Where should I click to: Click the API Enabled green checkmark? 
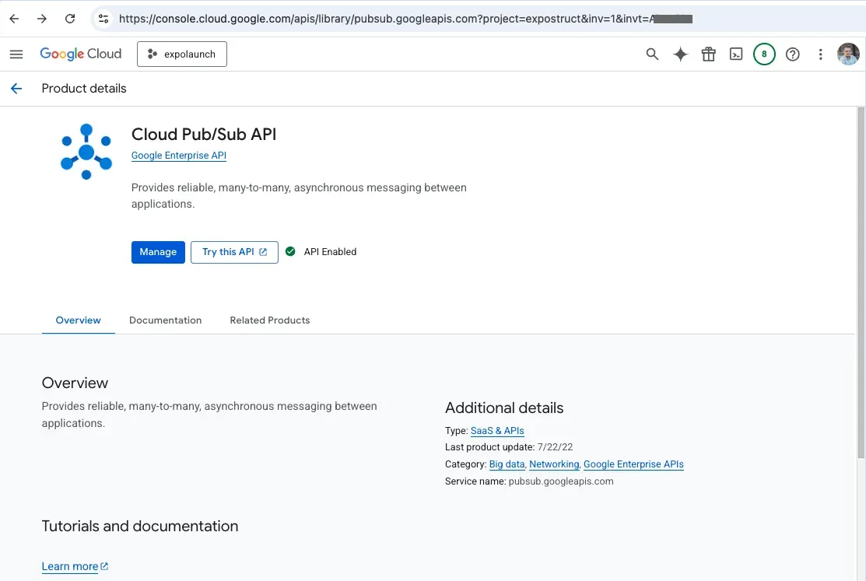coord(290,252)
